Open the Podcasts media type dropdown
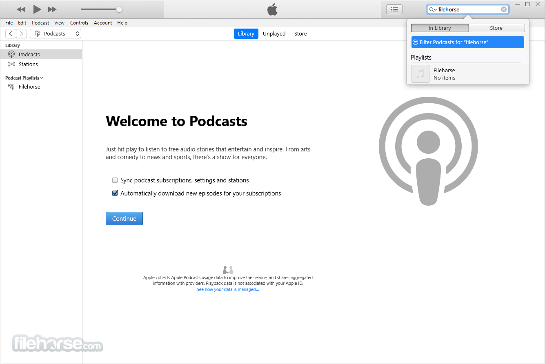Image resolution: width=545 pixels, height=364 pixels. point(56,34)
